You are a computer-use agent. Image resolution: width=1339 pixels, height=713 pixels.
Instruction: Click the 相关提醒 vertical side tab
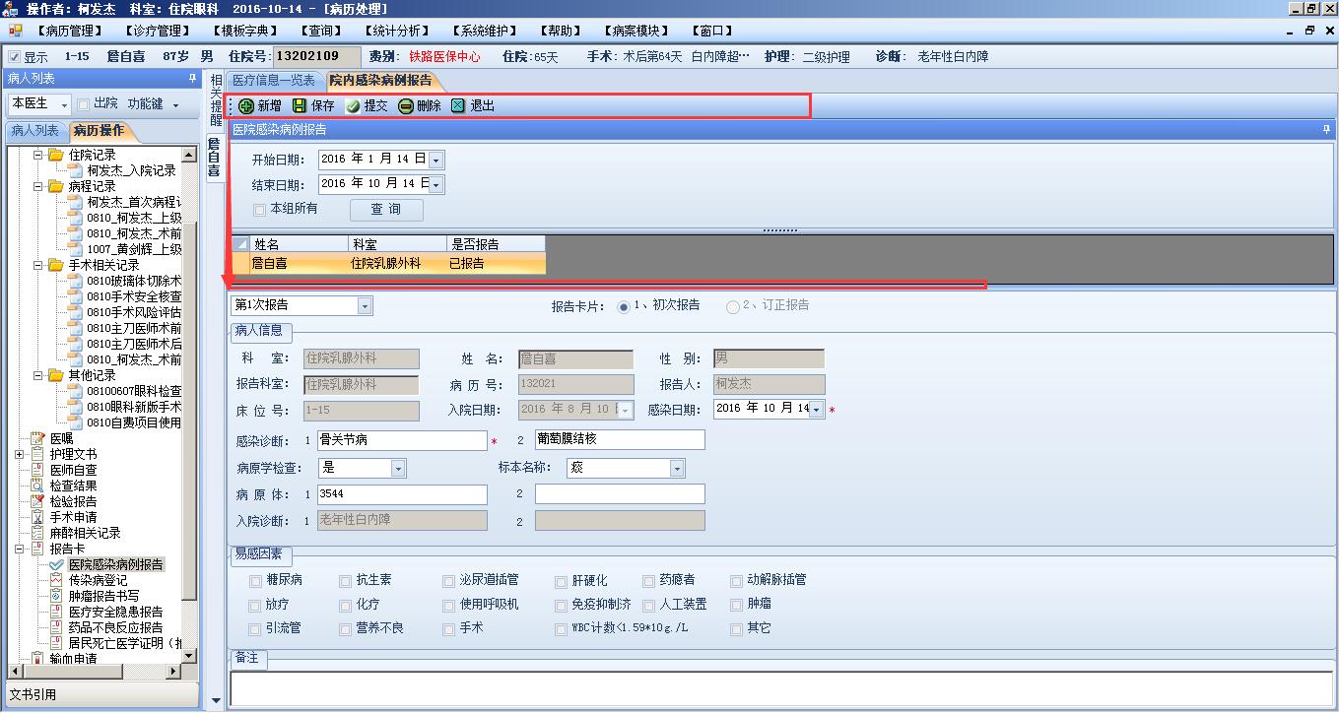(216, 101)
